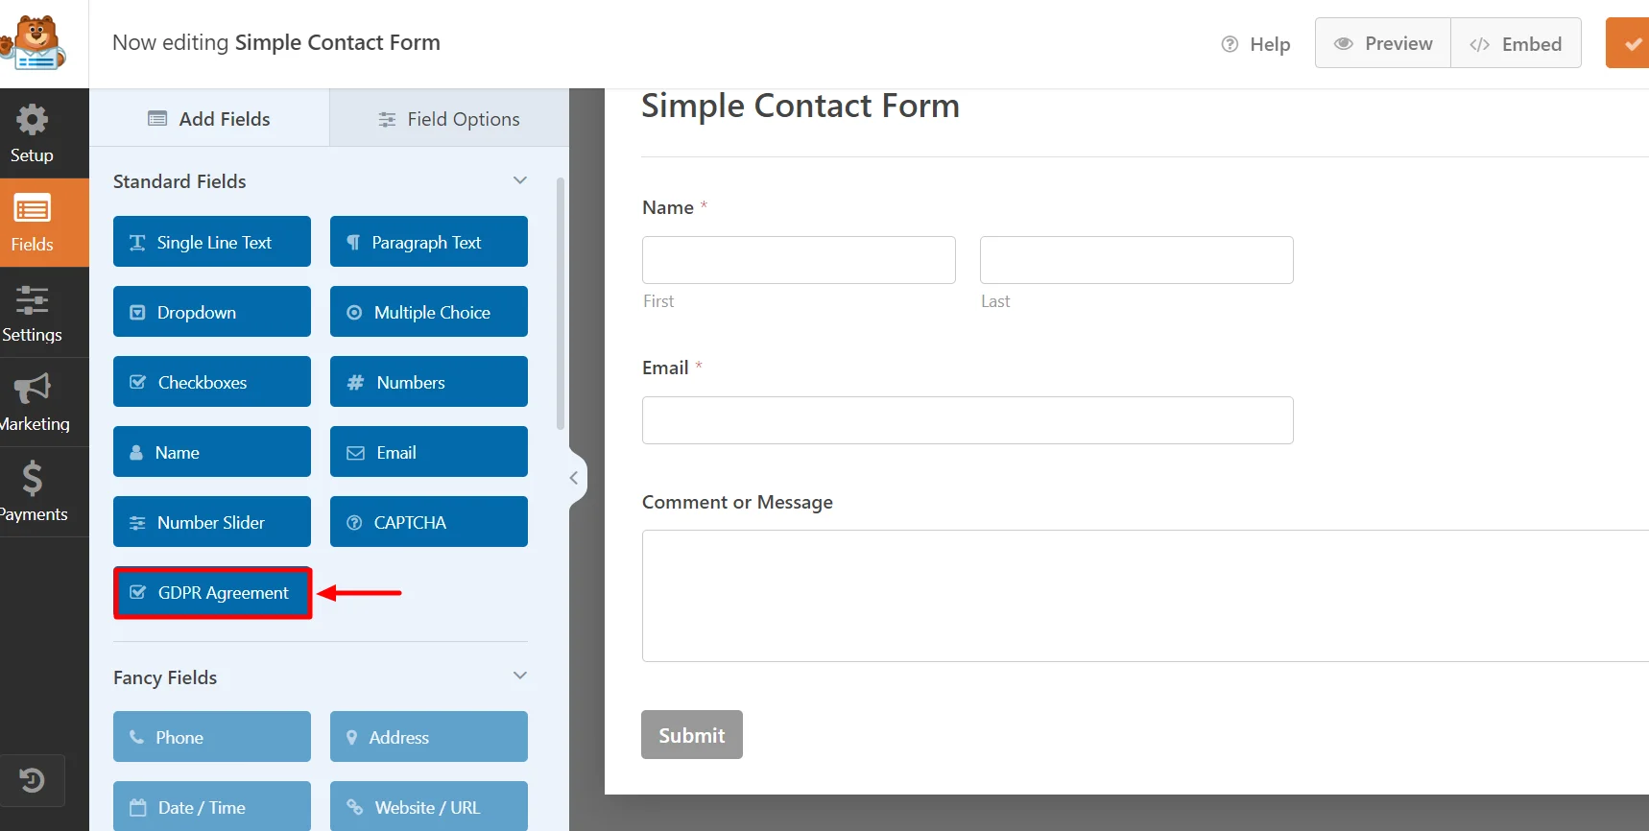1649x831 pixels.
Task: Save the form with the orange checkmark
Action: click(1632, 42)
